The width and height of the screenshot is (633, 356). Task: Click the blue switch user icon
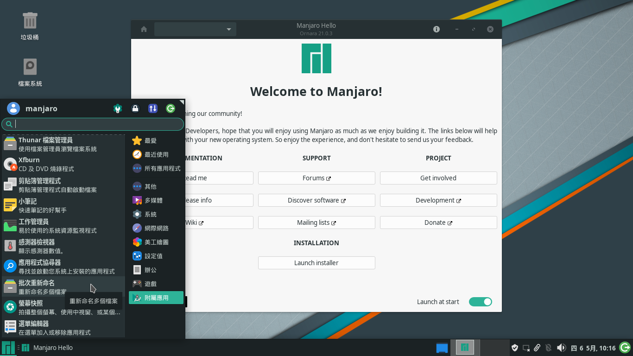click(x=153, y=108)
